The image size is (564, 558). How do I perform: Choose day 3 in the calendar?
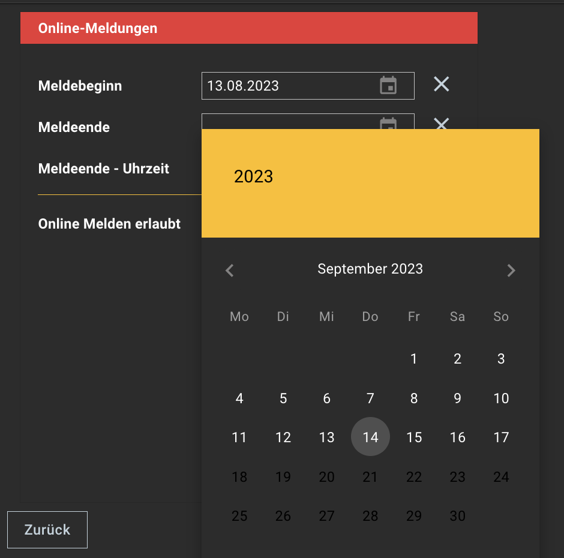click(x=501, y=359)
